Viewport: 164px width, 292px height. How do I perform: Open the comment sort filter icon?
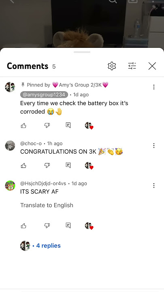[x=132, y=66]
